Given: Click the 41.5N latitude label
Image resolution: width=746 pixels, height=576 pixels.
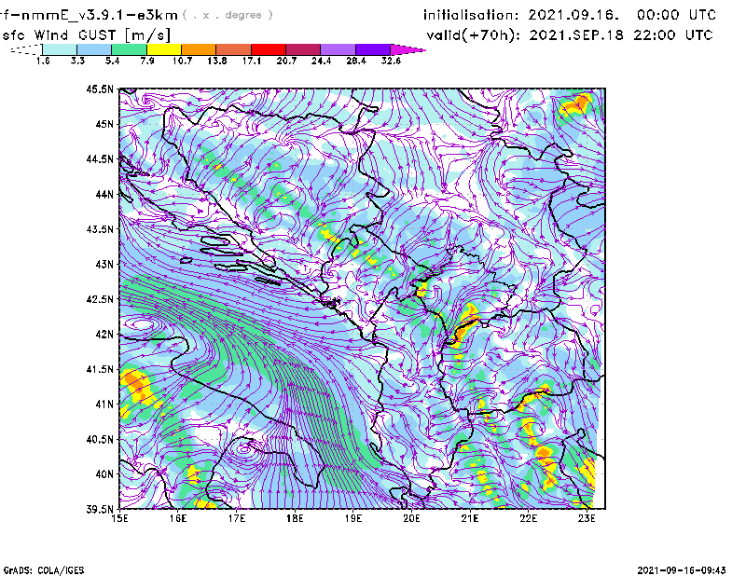Looking at the screenshot, I should [100, 369].
